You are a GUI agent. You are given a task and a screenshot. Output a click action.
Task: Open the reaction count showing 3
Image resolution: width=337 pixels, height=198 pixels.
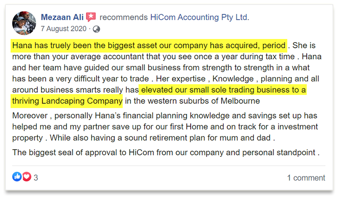coord(36,178)
